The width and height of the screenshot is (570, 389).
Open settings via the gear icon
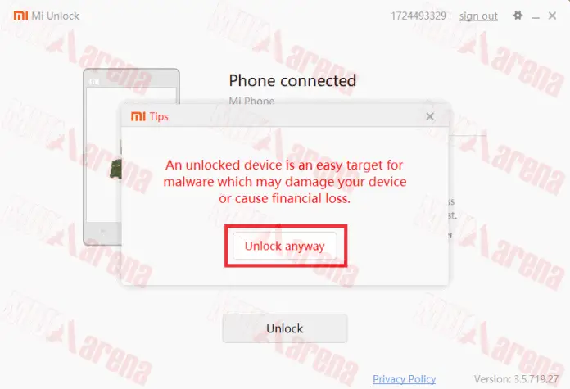tap(518, 16)
